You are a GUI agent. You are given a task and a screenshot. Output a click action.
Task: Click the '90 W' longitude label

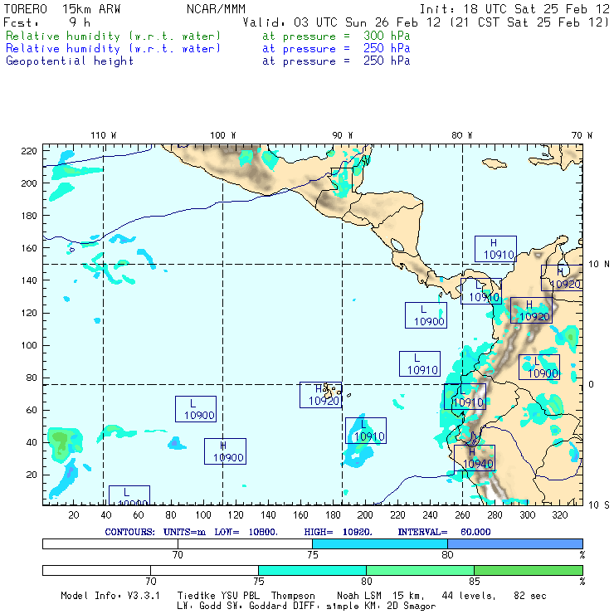(343, 135)
